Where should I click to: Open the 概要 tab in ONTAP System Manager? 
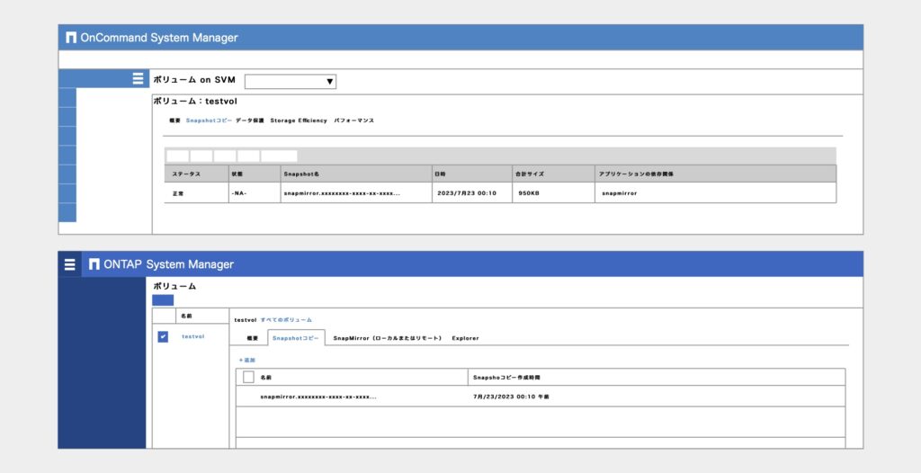click(252, 338)
